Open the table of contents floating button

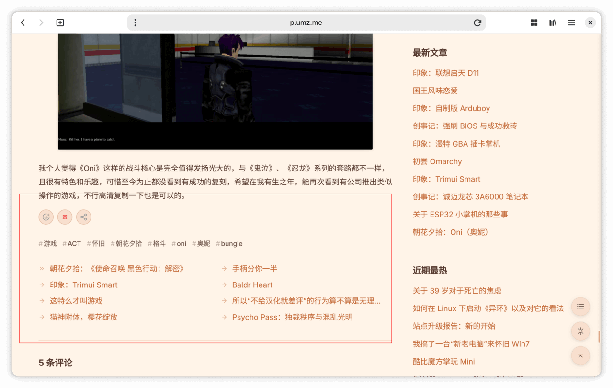[580, 307]
